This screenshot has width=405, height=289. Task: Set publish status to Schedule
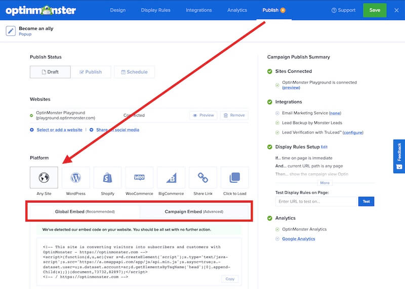click(x=134, y=72)
